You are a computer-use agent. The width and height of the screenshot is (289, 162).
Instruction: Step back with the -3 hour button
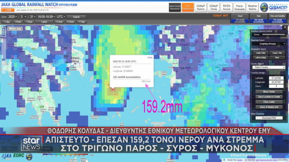click(x=18, y=22)
